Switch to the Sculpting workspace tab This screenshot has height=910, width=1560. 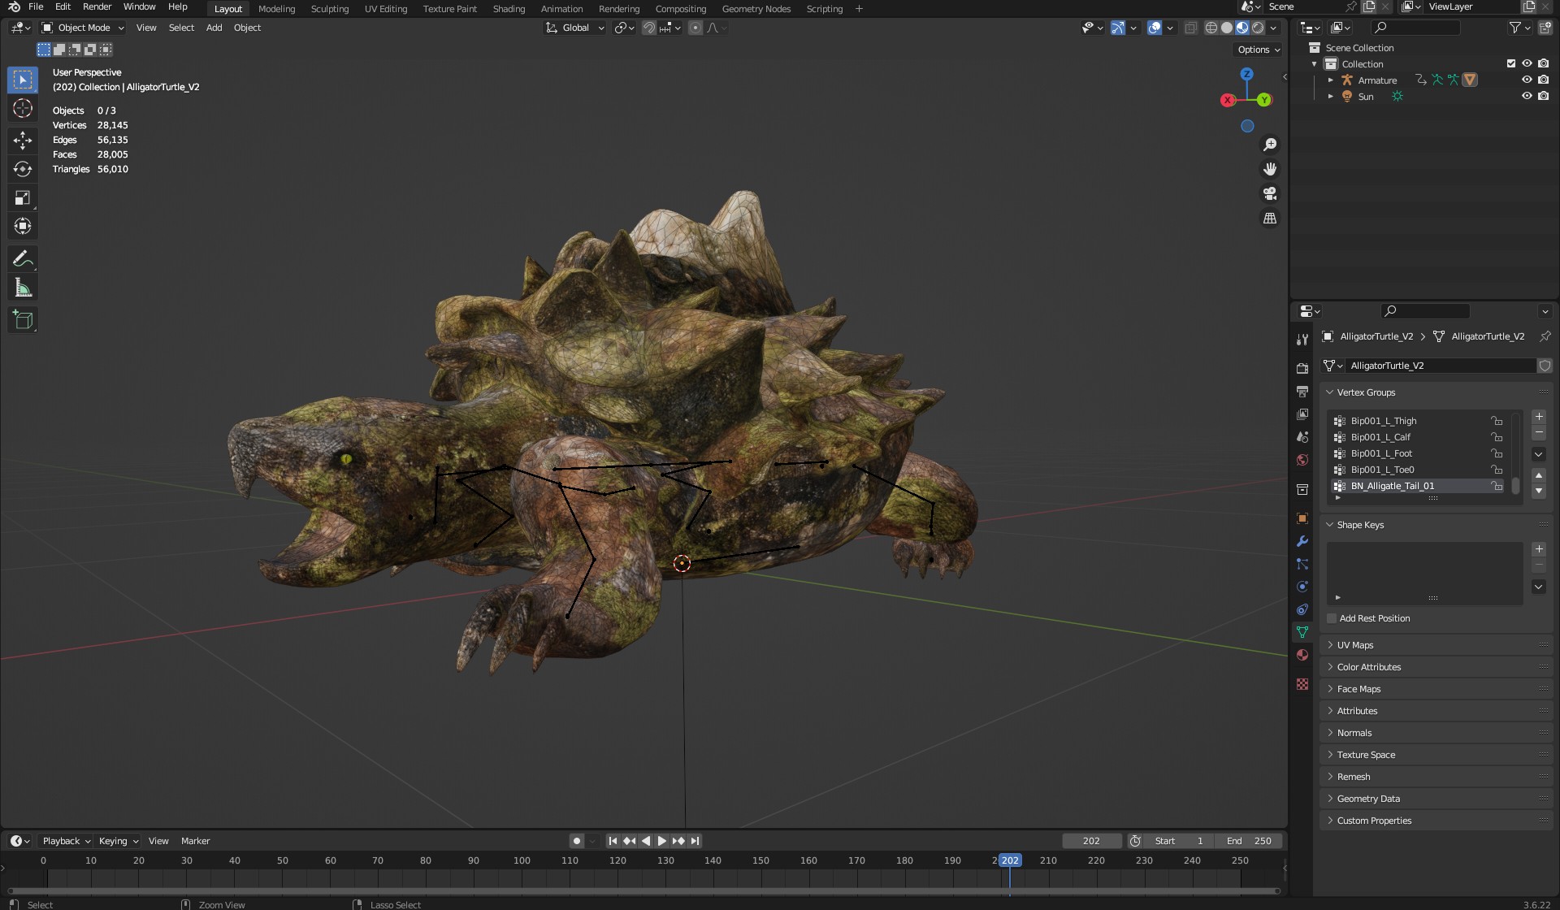(x=329, y=9)
